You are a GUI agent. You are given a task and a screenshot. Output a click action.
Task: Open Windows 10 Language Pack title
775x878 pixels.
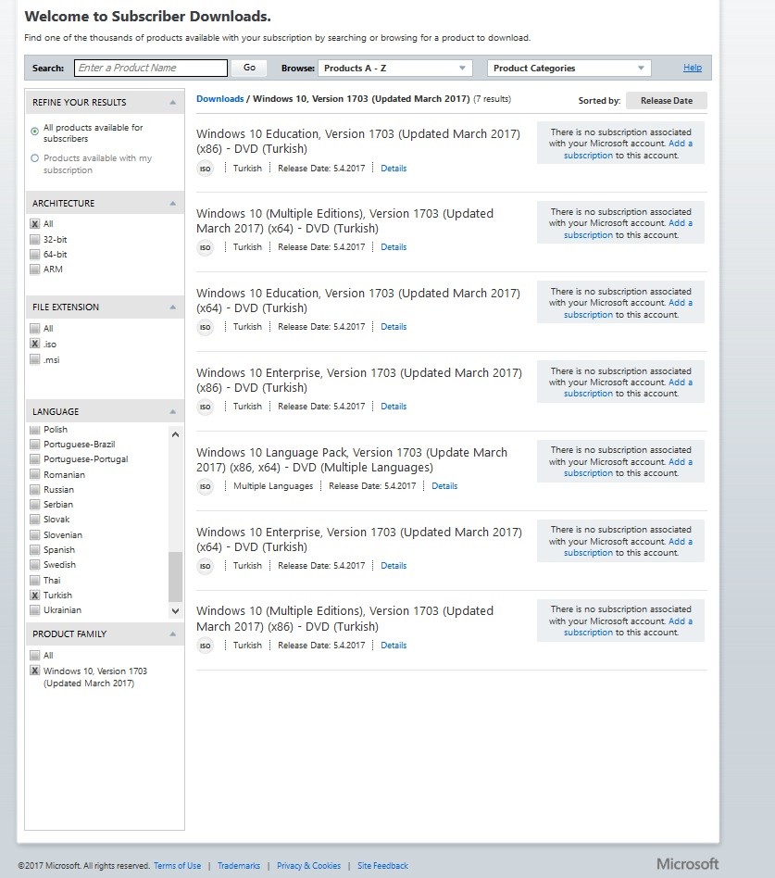point(352,460)
